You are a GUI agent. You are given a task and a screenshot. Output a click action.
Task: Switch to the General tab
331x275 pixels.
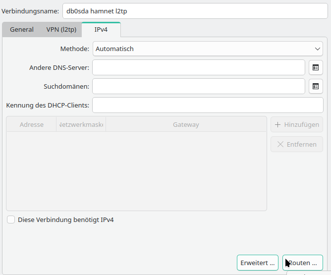click(22, 30)
